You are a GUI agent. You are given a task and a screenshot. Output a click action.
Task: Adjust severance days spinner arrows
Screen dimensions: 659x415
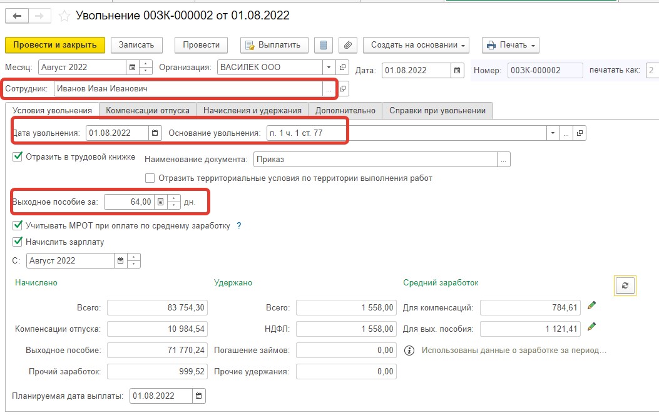[x=174, y=202]
